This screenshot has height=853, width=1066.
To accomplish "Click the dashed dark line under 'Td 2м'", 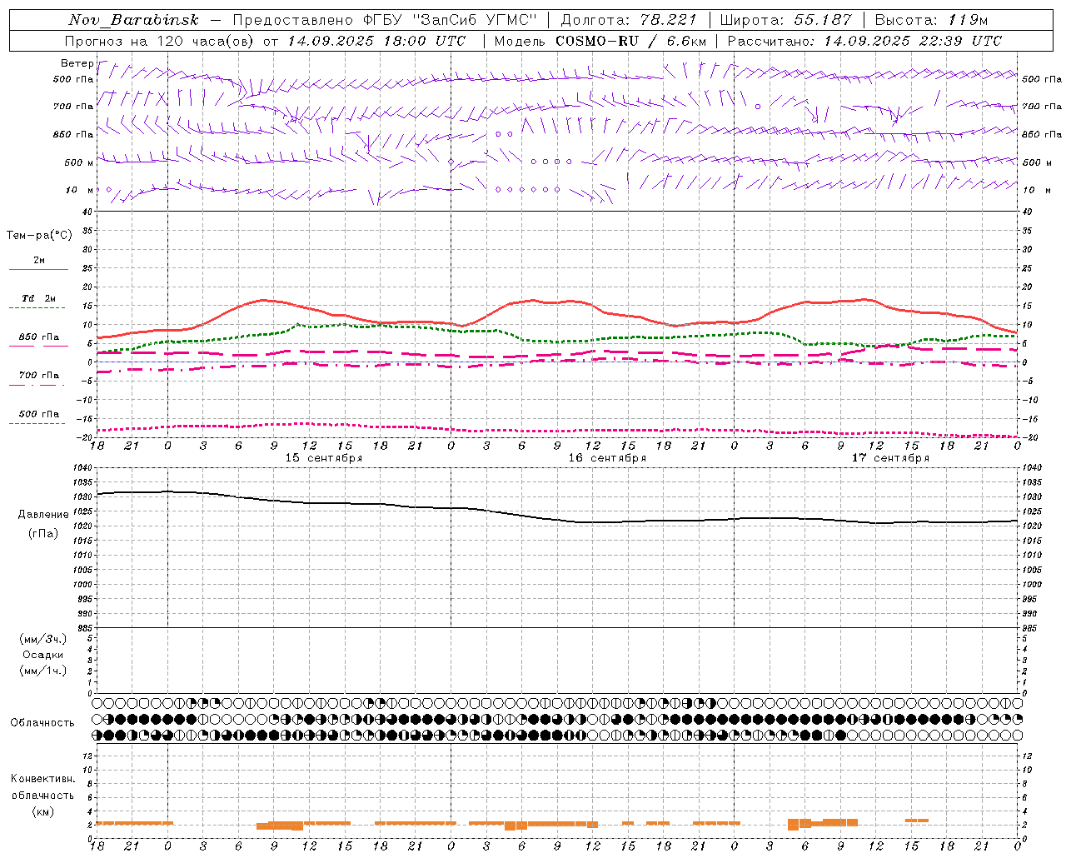I will click(x=37, y=308).
